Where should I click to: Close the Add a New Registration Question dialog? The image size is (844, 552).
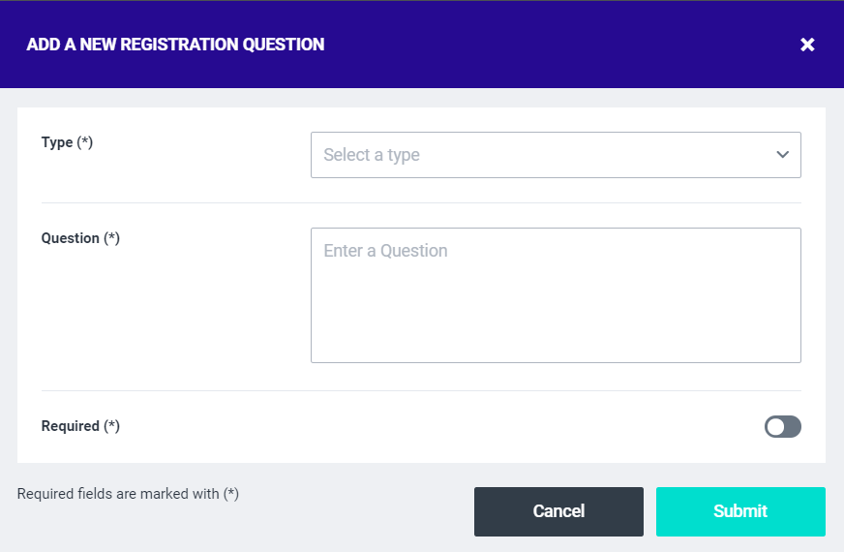807,45
